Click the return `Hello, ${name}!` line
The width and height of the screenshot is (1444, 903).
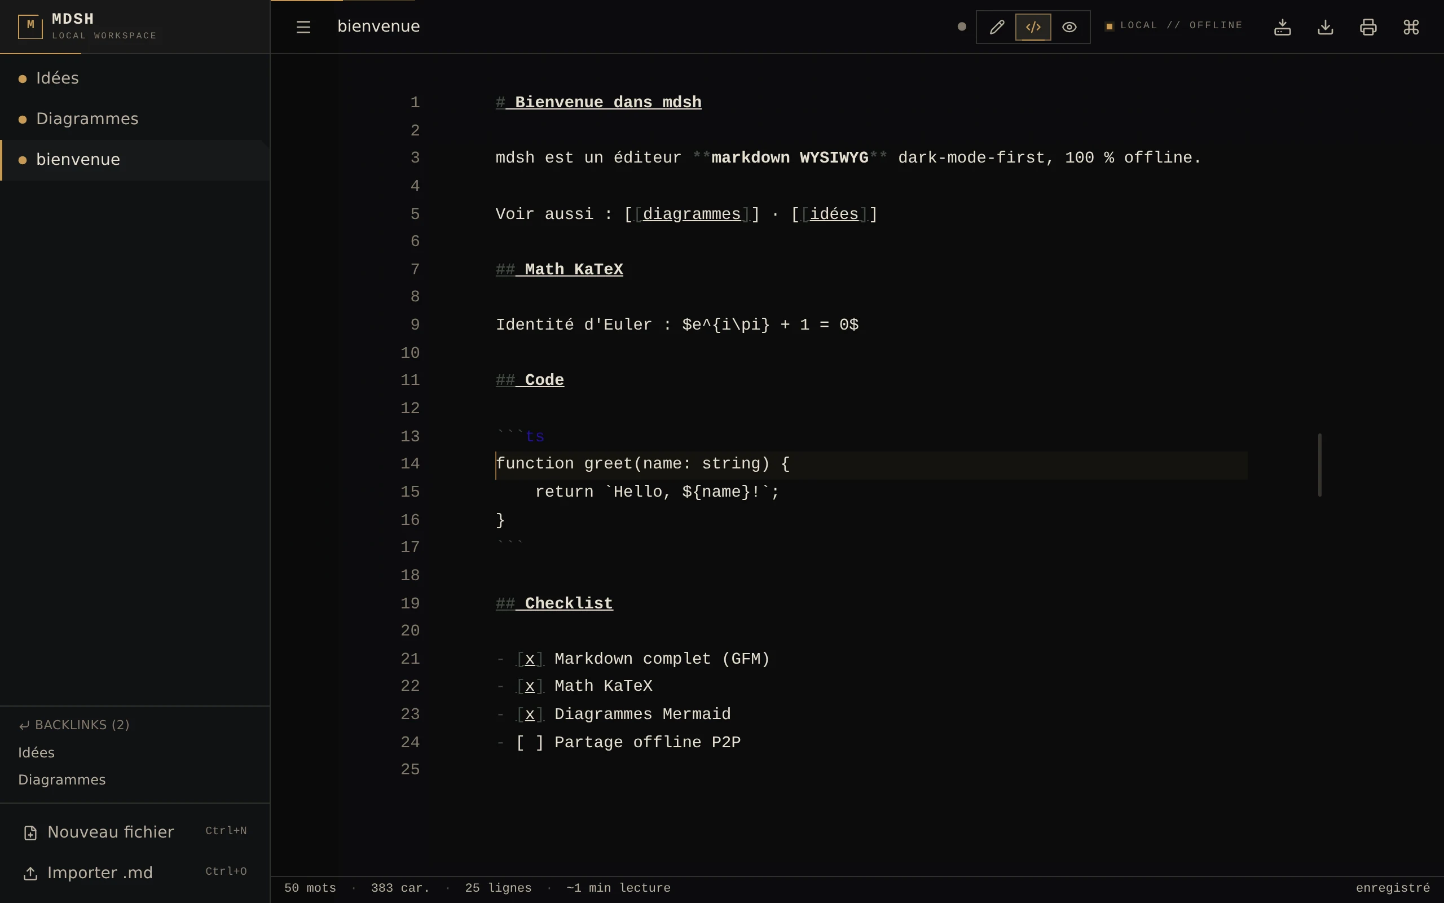[x=657, y=492]
